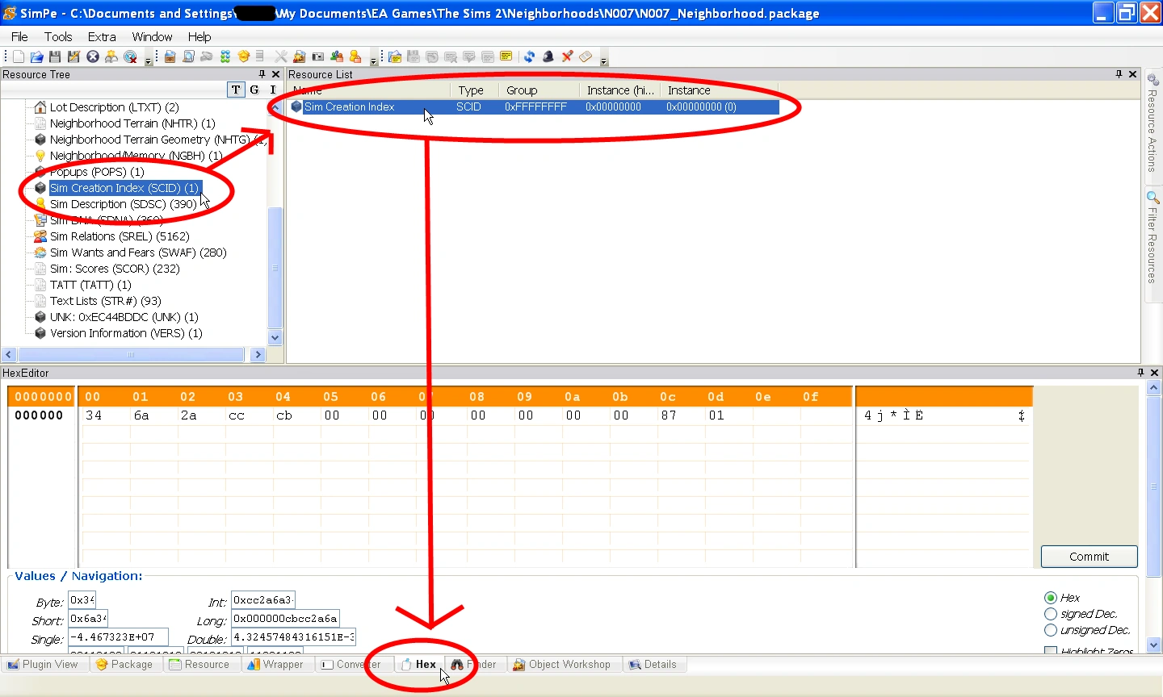The height and width of the screenshot is (697, 1163).
Task: Click the crossed wrench tools icon
Action: [280, 56]
